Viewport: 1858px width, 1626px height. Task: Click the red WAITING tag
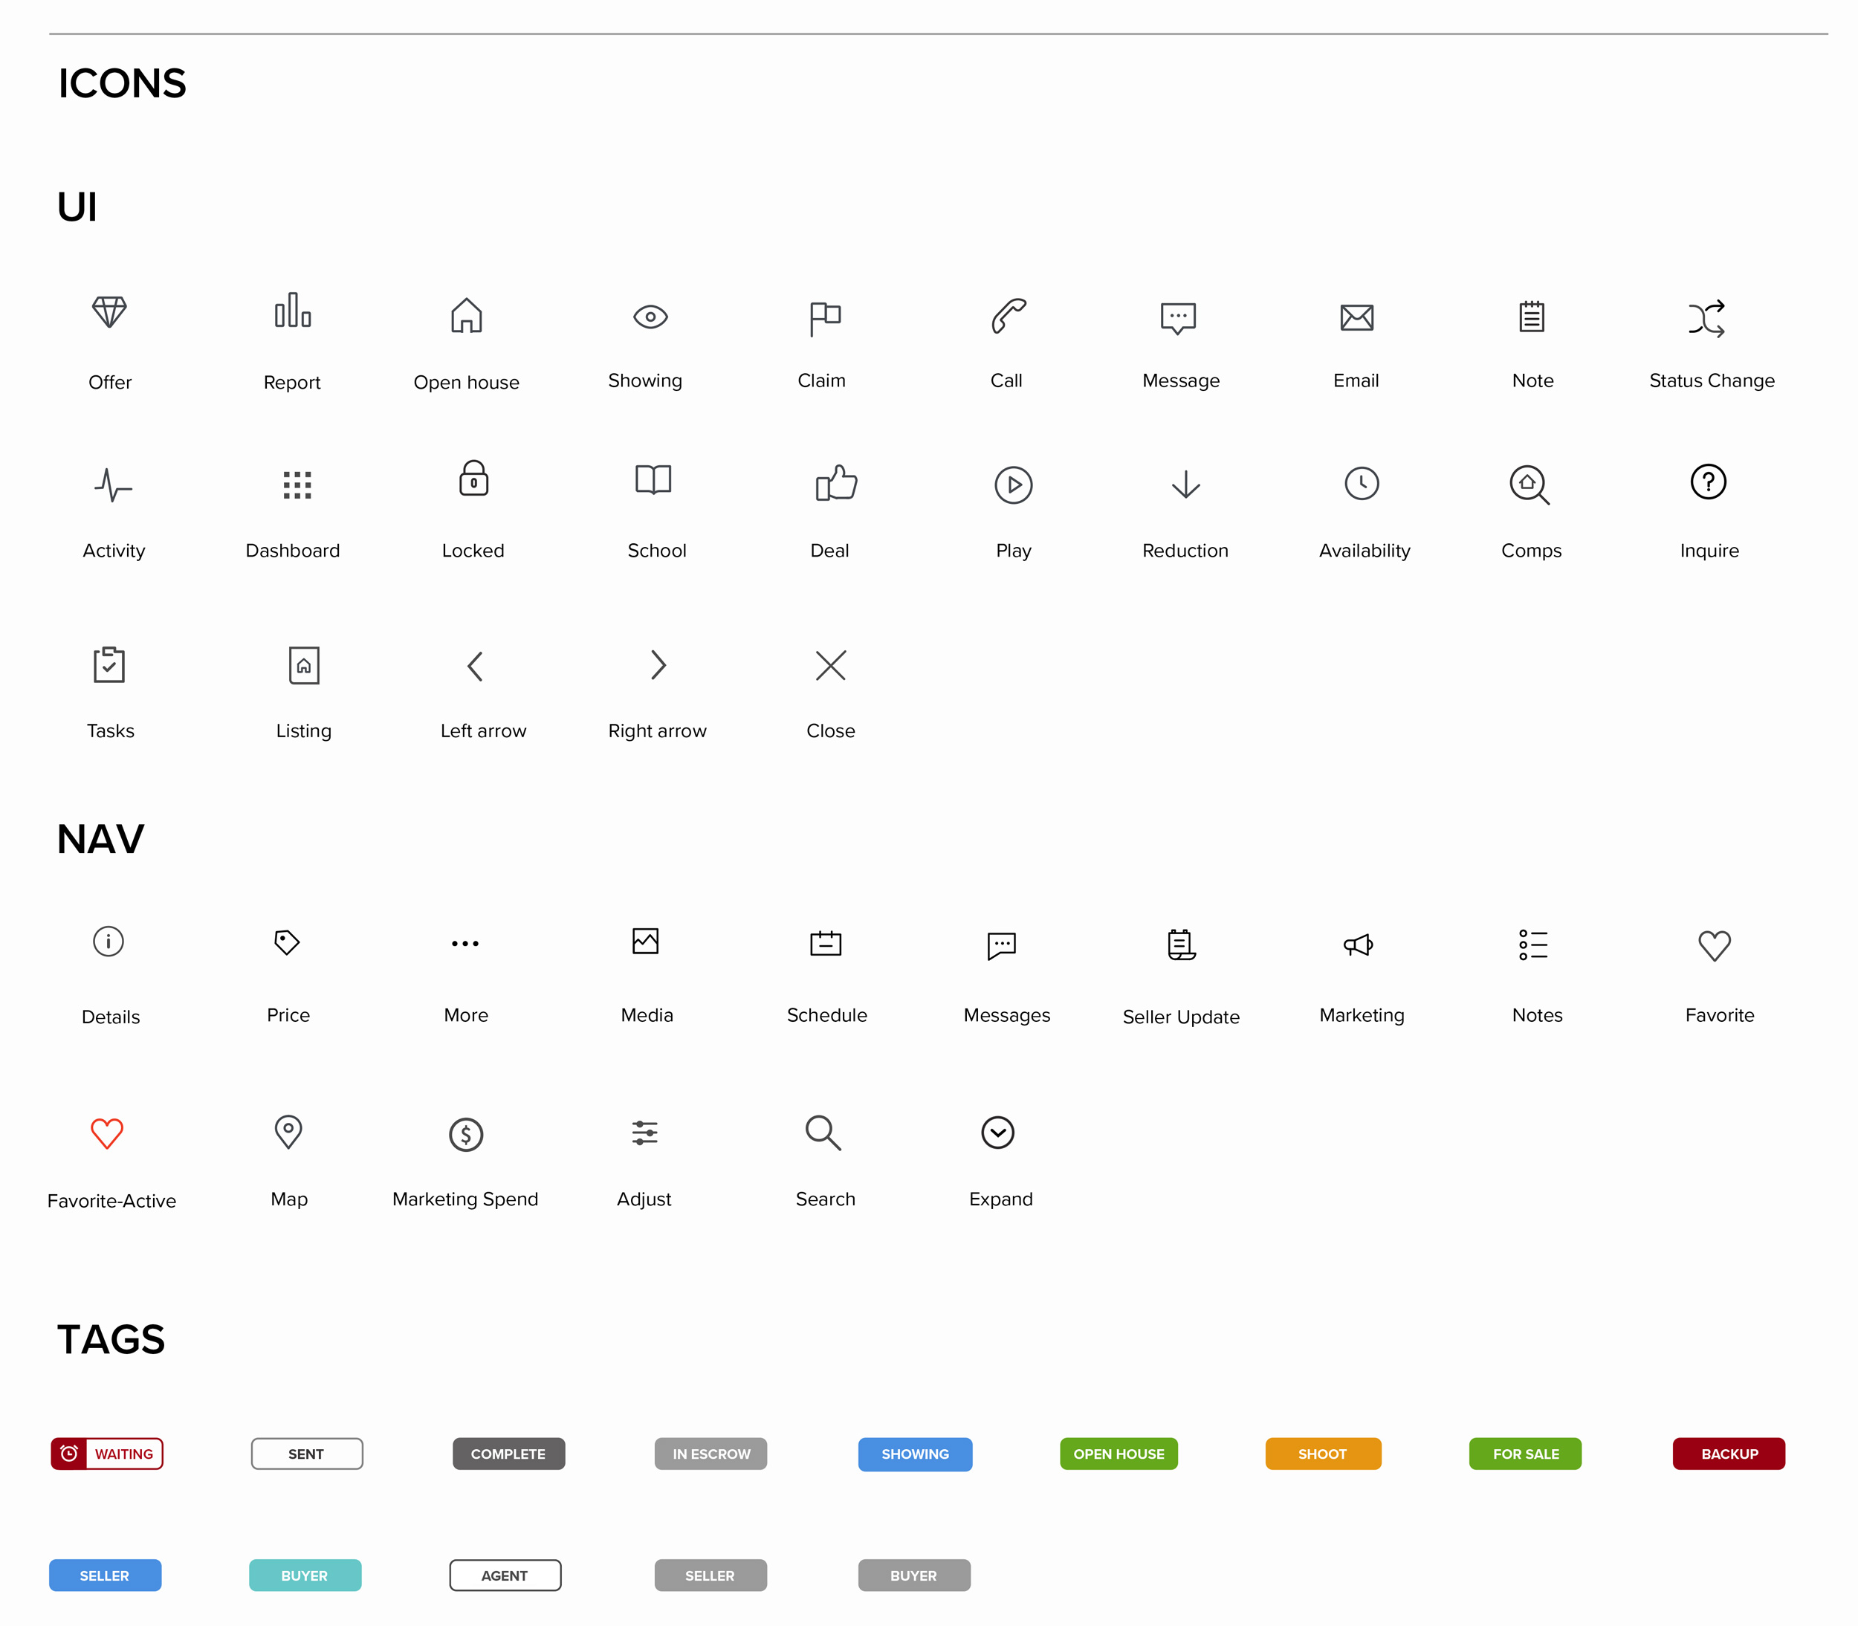pyautogui.click(x=107, y=1454)
